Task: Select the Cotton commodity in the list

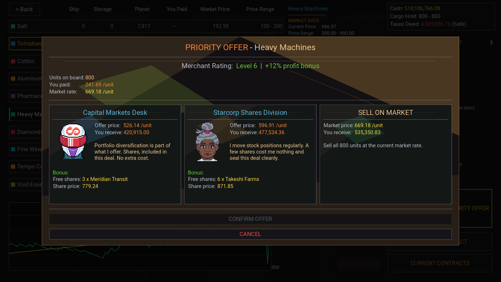Action: tap(26, 61)
